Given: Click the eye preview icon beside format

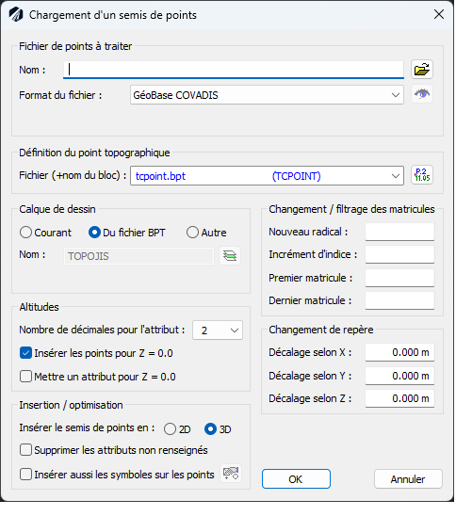Looking at the screenshot, I should coord(423,95).
